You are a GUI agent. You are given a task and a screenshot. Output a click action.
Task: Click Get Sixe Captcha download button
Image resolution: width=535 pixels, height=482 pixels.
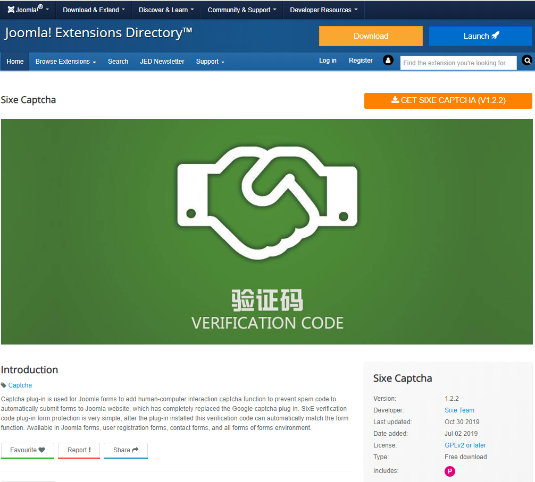(448, 100)
